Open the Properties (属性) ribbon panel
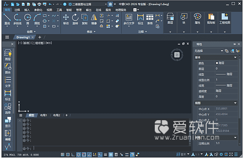This screenshot has width=244, height=159. click(197, 22)
